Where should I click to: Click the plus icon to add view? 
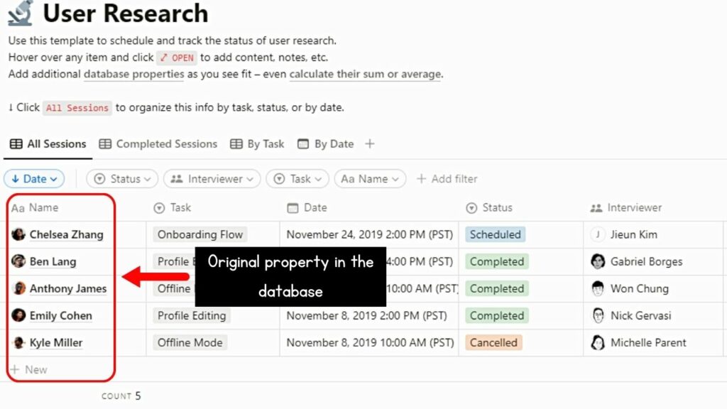click(x=369, y=144)
